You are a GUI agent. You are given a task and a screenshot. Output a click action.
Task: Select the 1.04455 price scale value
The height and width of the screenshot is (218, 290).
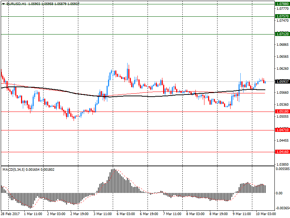[x=283, y=141]
